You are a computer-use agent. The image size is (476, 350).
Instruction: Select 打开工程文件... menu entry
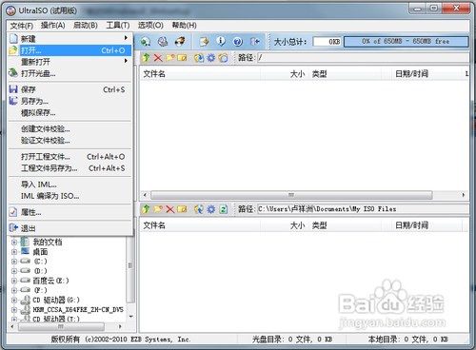(x=69, y=157)
